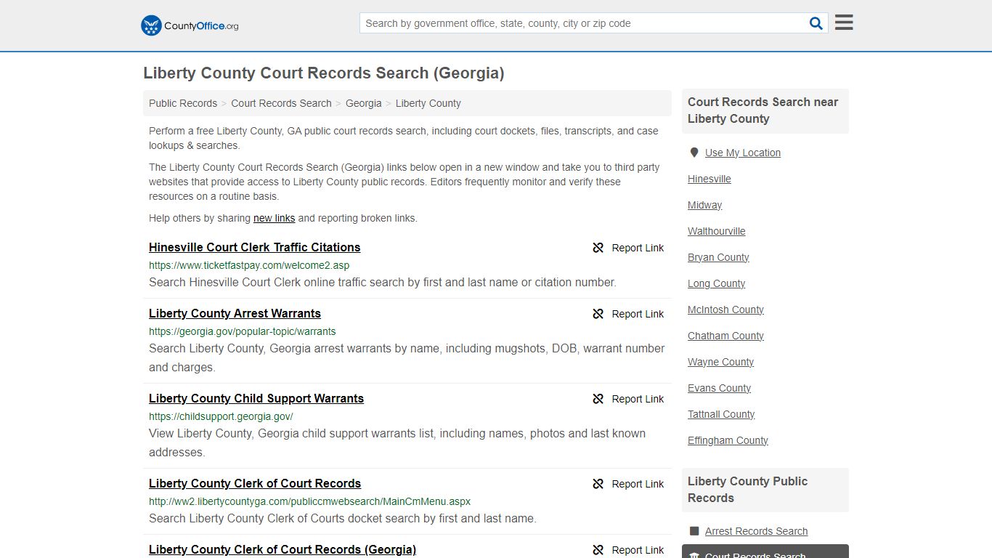This screenshot has width=992, height=558.
Task: Click the location pin icon beside Use My Location
Action: pyautogui.click(x=694, y=153)
